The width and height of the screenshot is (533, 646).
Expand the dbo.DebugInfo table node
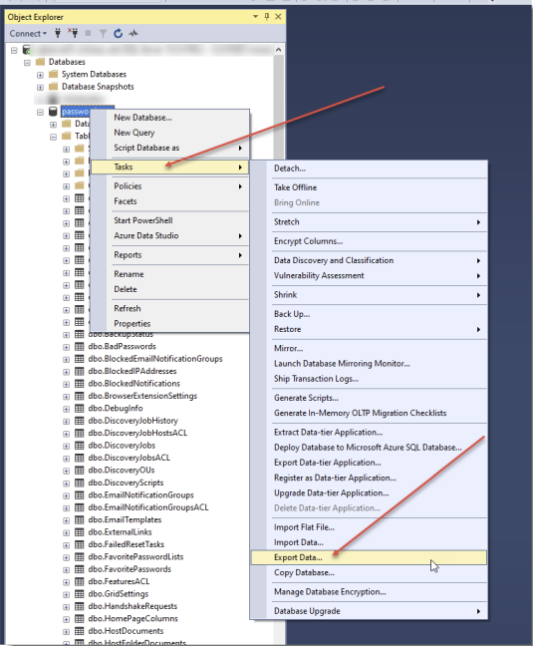[67, 409]
